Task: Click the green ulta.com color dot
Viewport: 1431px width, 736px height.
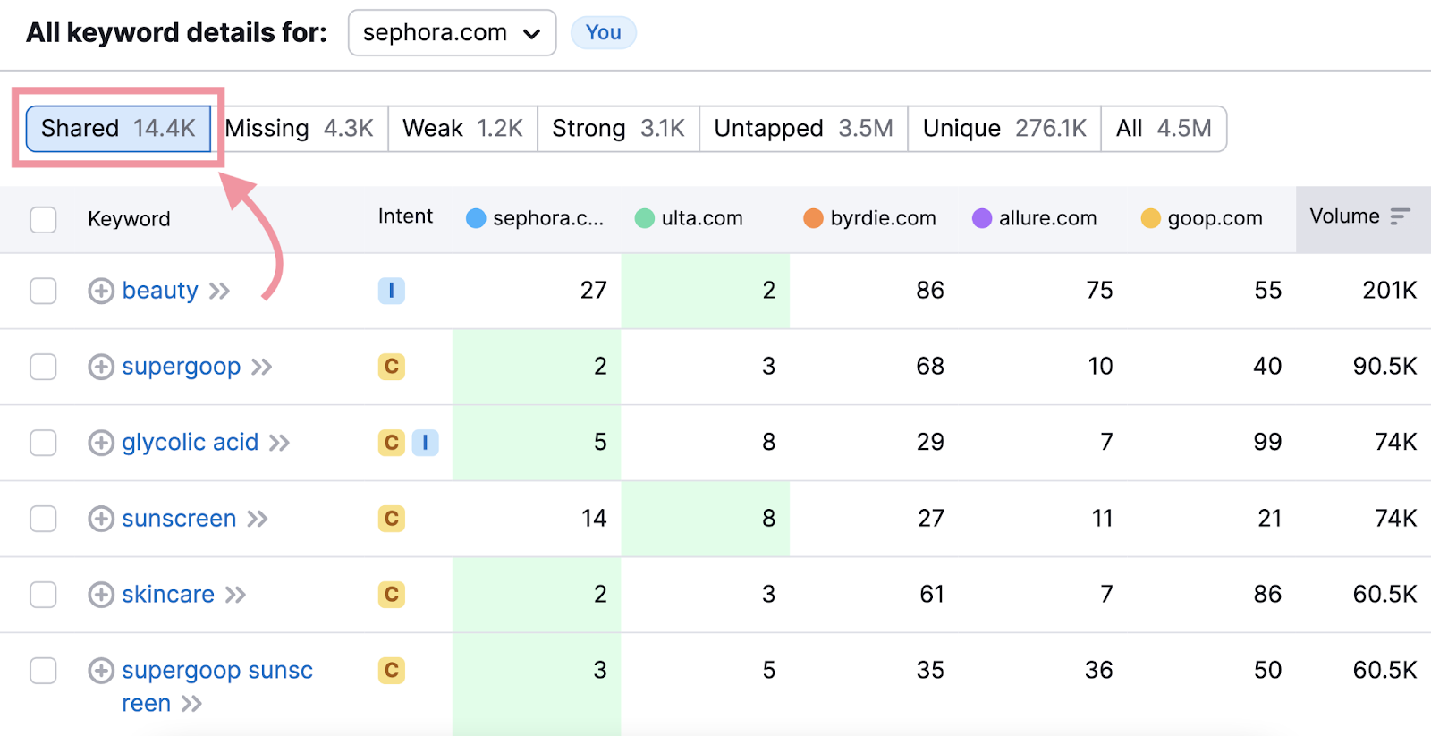Action: [644, 218]
